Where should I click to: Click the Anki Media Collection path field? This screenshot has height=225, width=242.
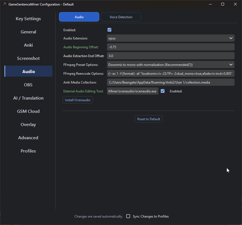[x=171, y=82]
